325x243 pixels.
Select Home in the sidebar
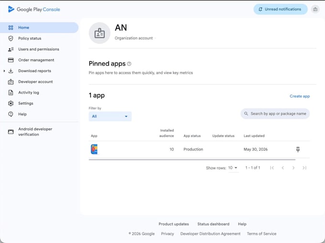coord(39,28)
